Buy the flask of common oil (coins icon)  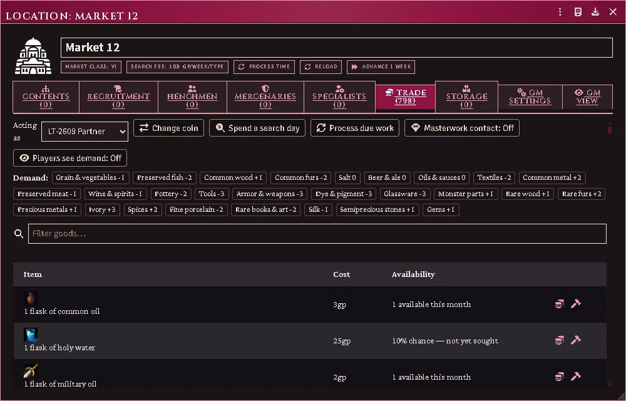click(x=559, y=305)
